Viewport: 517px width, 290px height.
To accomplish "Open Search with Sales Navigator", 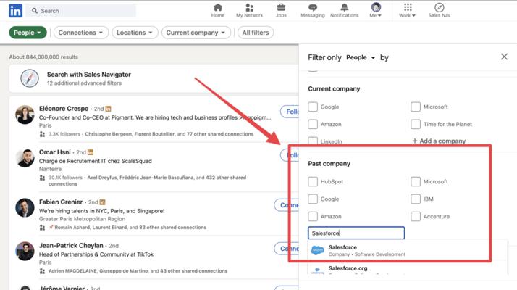I will click(88, 75).
